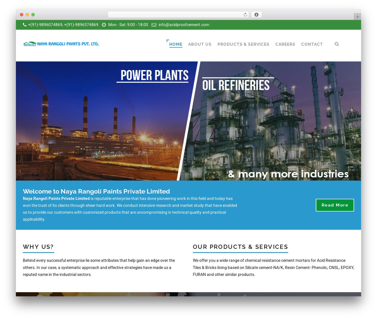Click info@acidproofcement.com email link
The image size is (377, 319).
[184, 25]
